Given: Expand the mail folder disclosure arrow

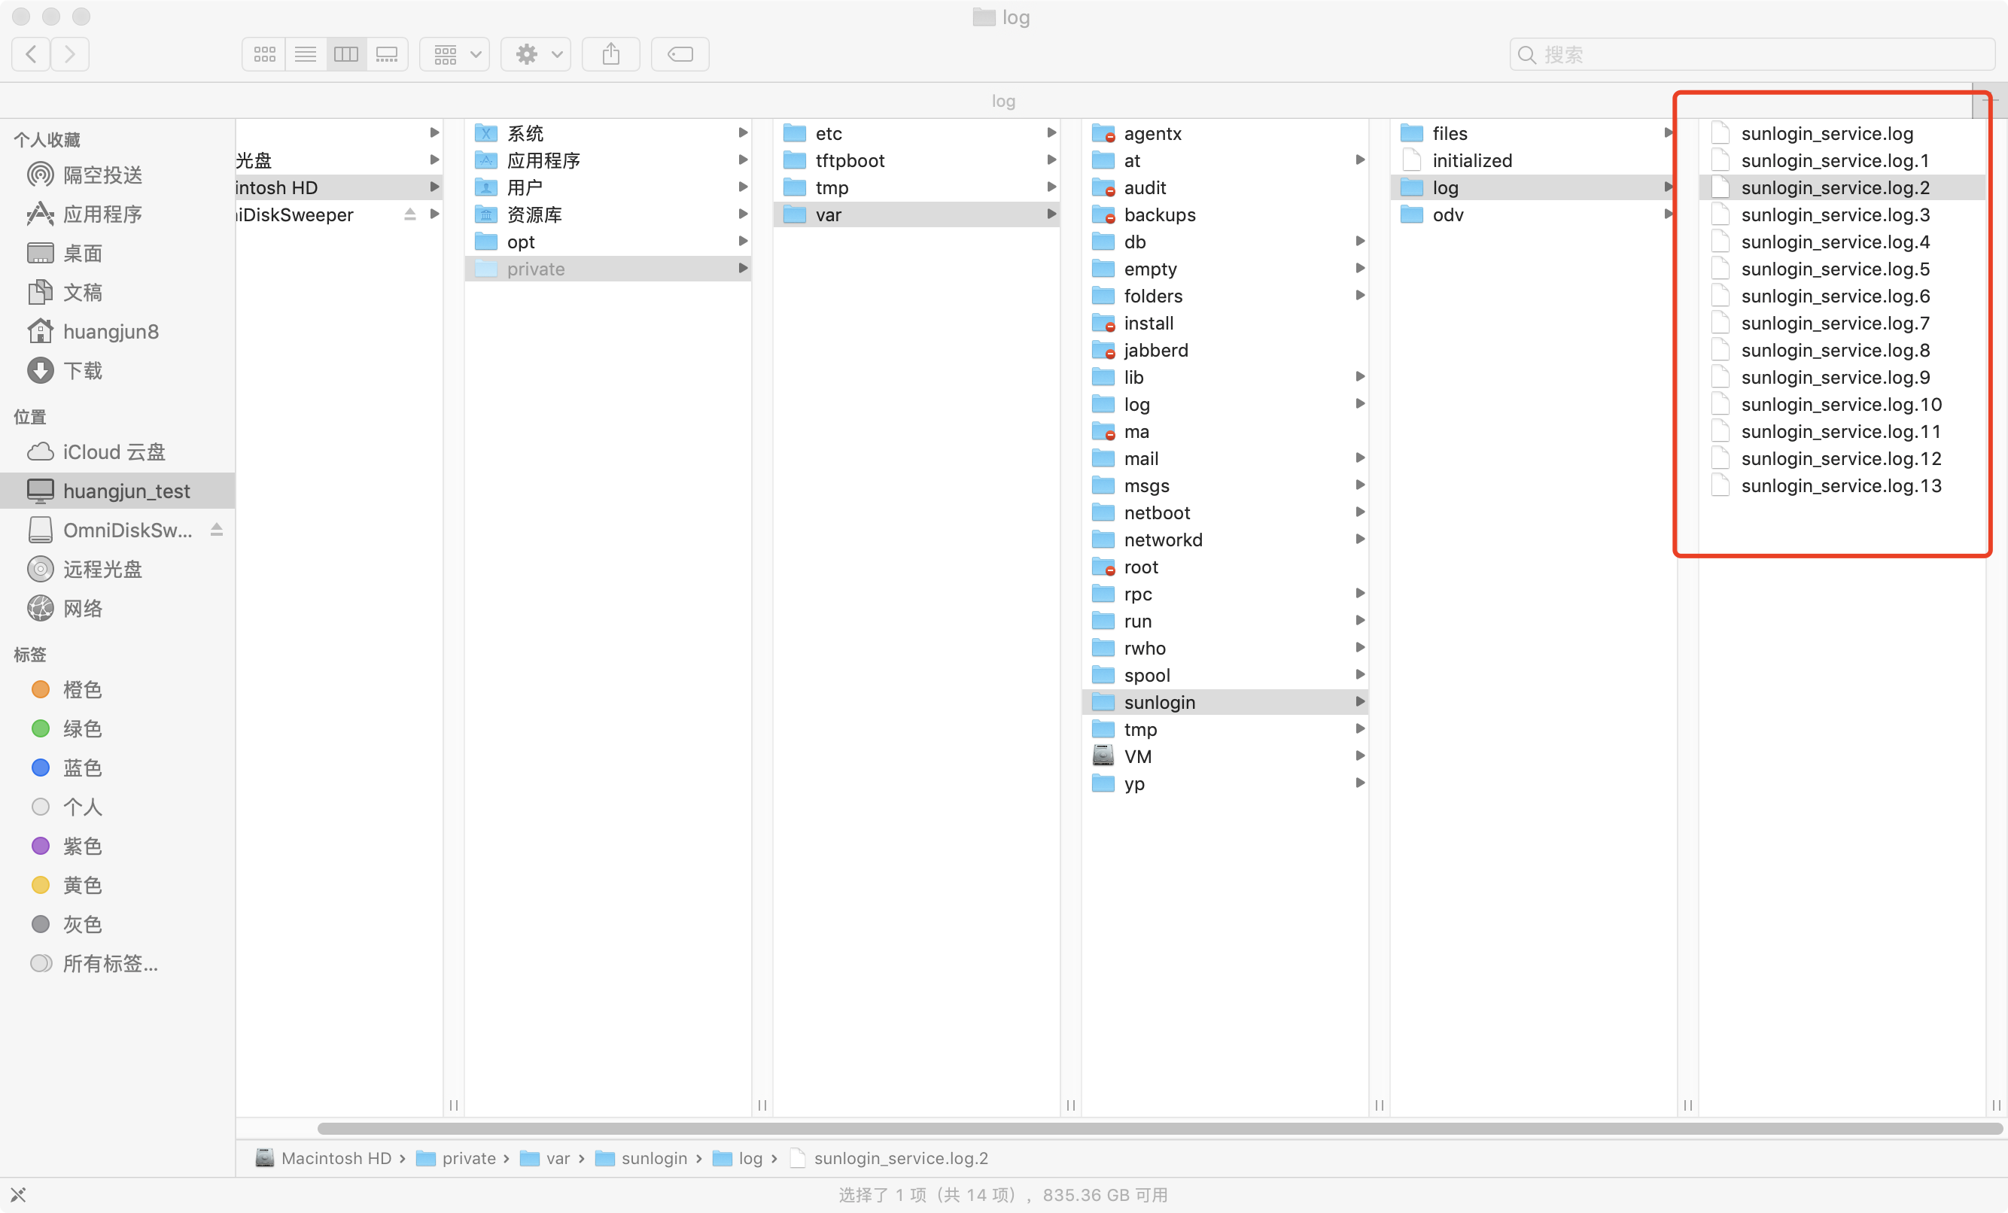Looking at the screenshot, I should (1359, 458).
